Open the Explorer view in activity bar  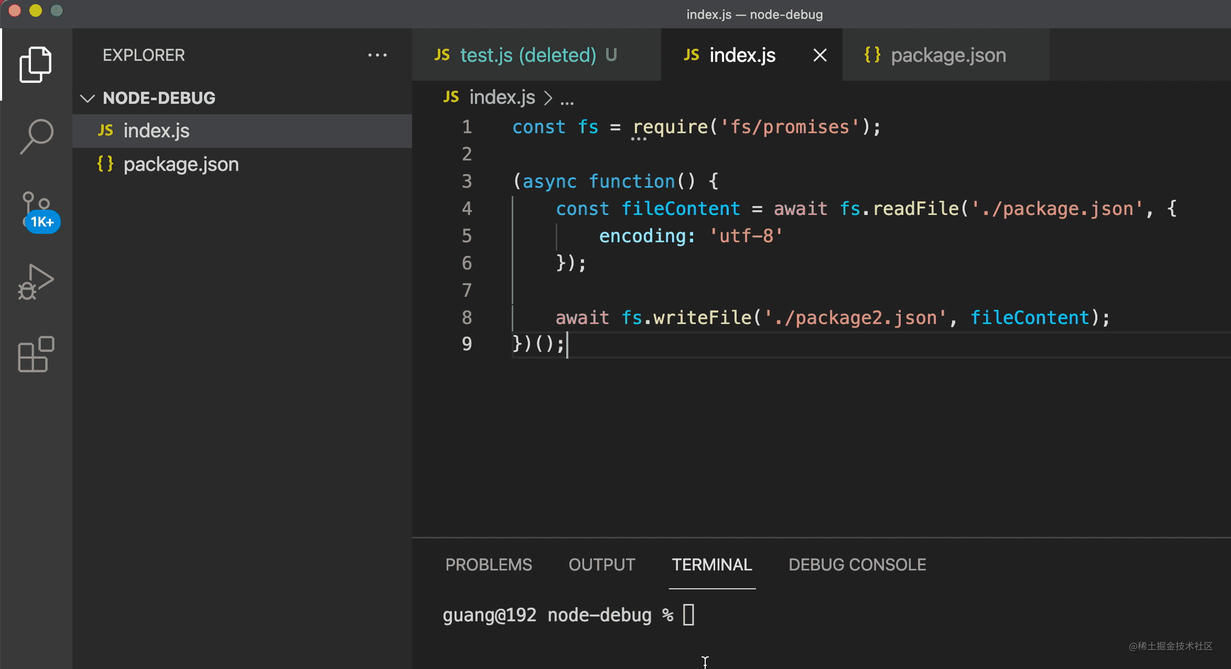coord(35,64)
